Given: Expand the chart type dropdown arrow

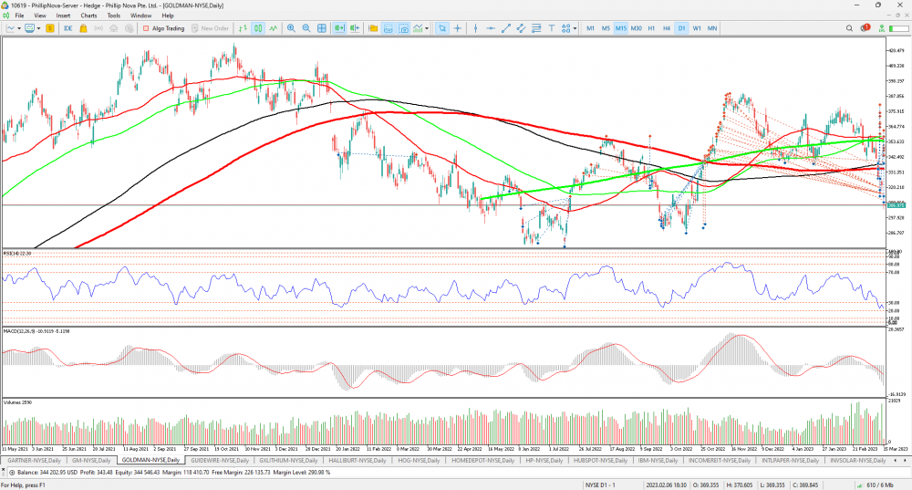Looking at the screenshot, I should click(x=20, y=28).
